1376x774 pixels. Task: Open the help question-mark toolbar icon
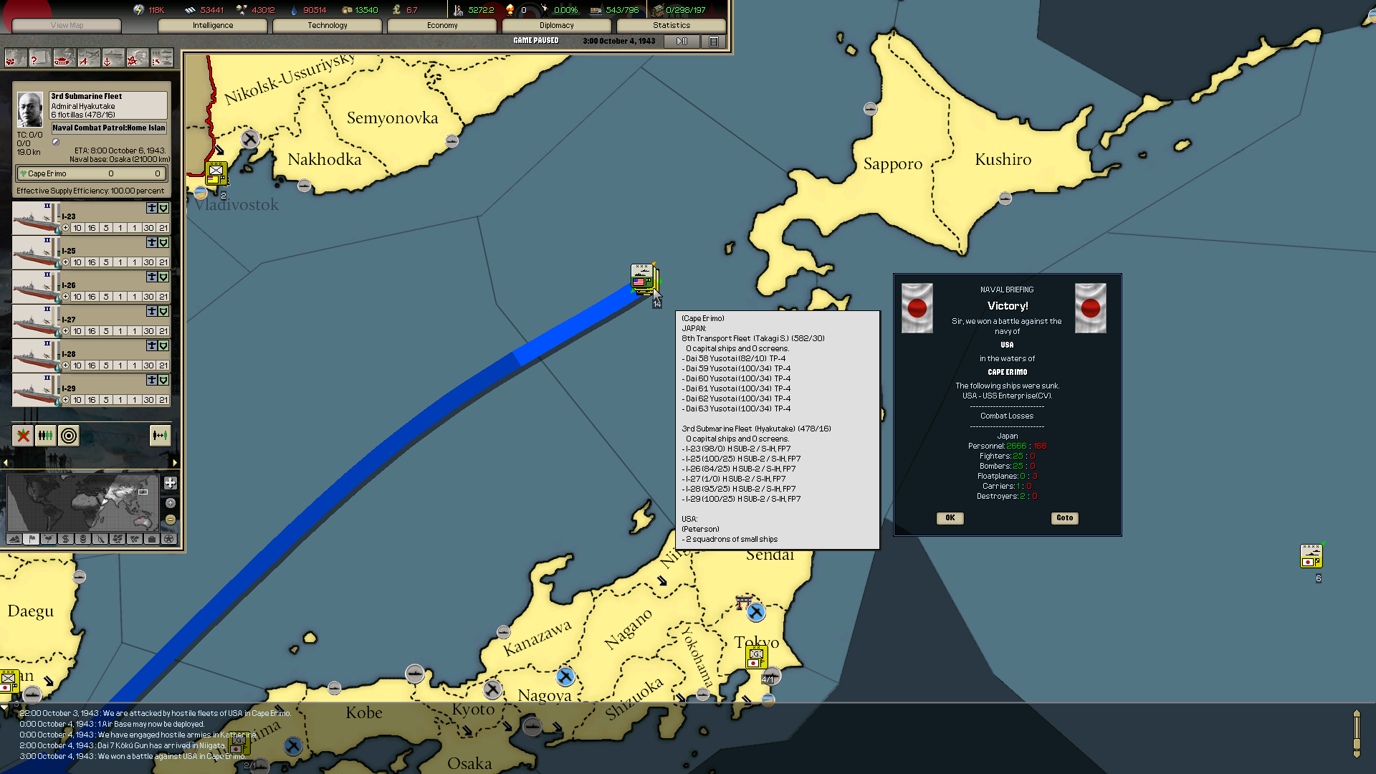(x=39, y=59)
